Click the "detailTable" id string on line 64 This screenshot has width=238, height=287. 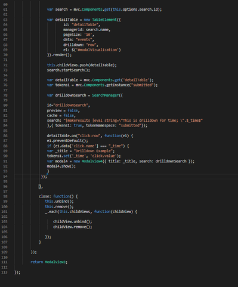(85, 24)
